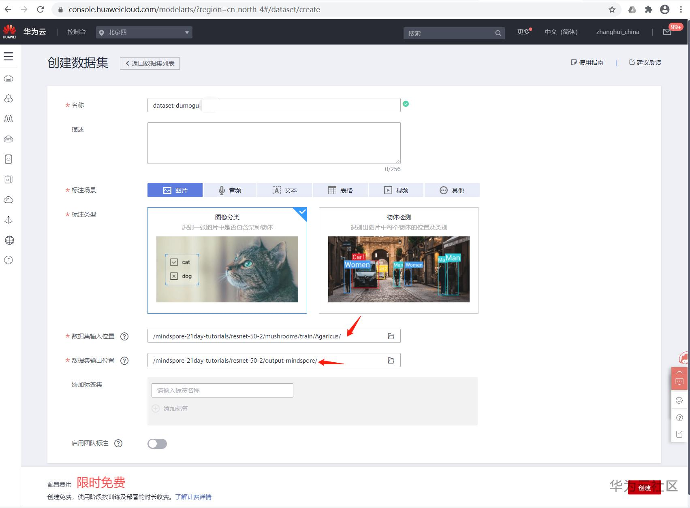Switch to the 控制台 menu item
Viewport: 690px width, 508px height.
coord(76,32)
